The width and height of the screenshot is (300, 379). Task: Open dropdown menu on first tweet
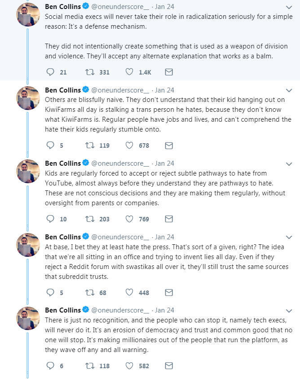289,7
